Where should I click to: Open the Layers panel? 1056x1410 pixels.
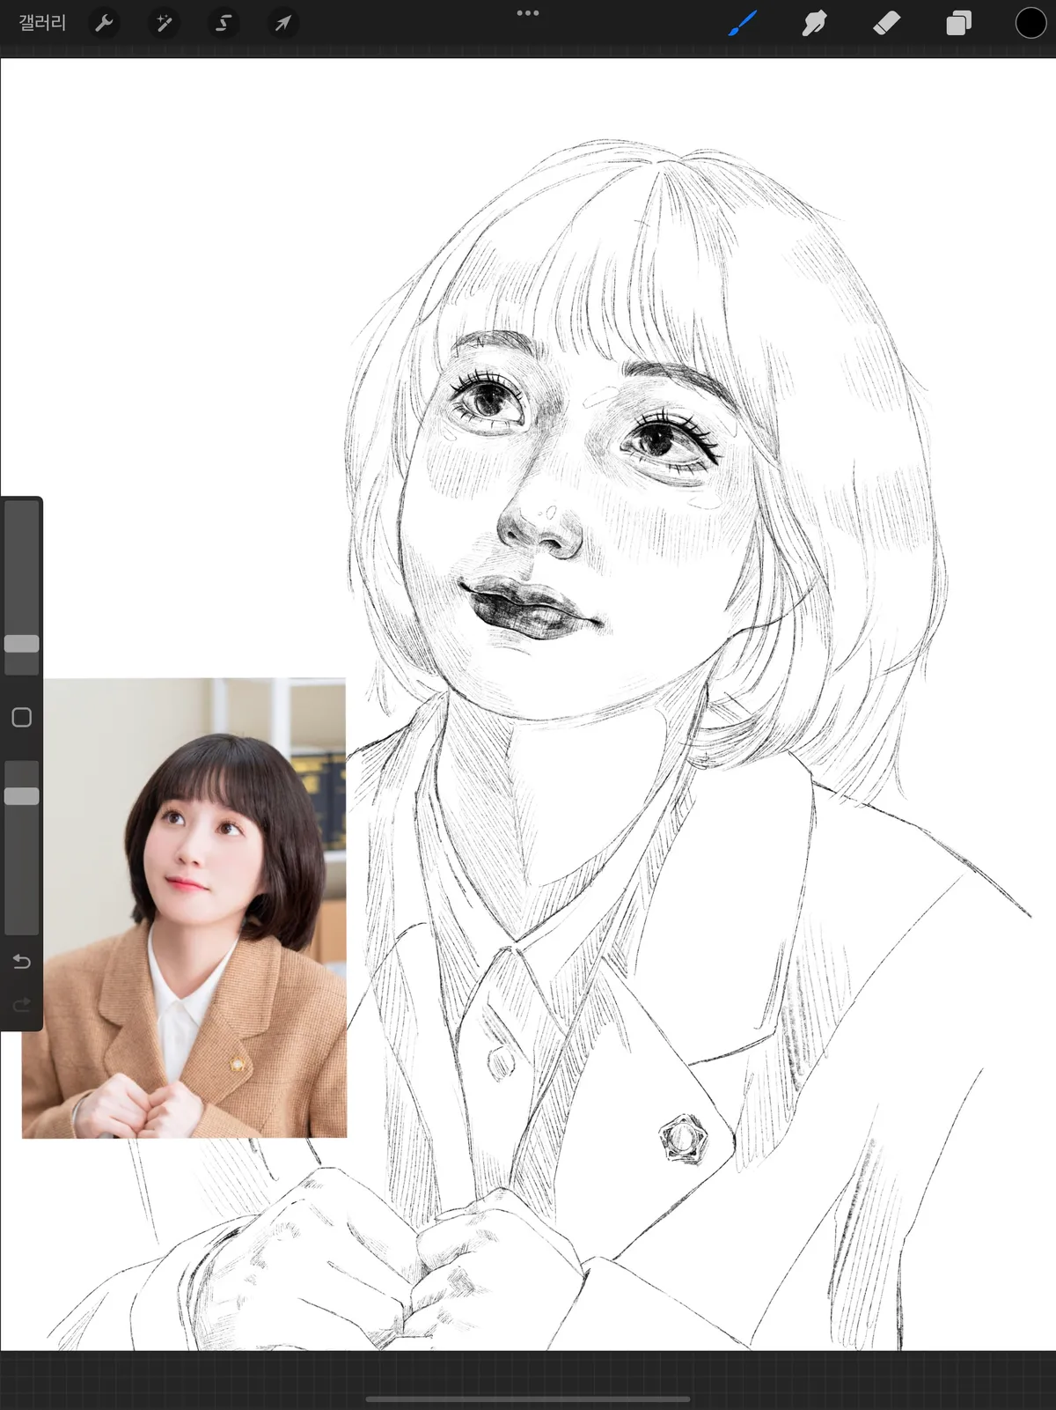[958, 23]
